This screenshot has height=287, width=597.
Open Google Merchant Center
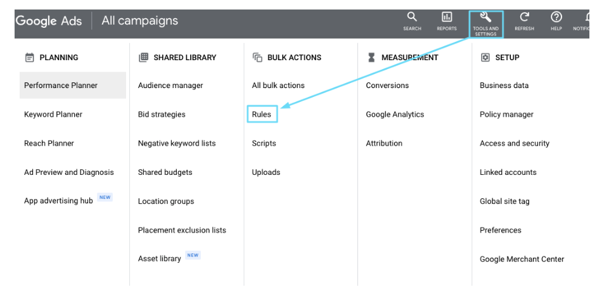[522, 259]
